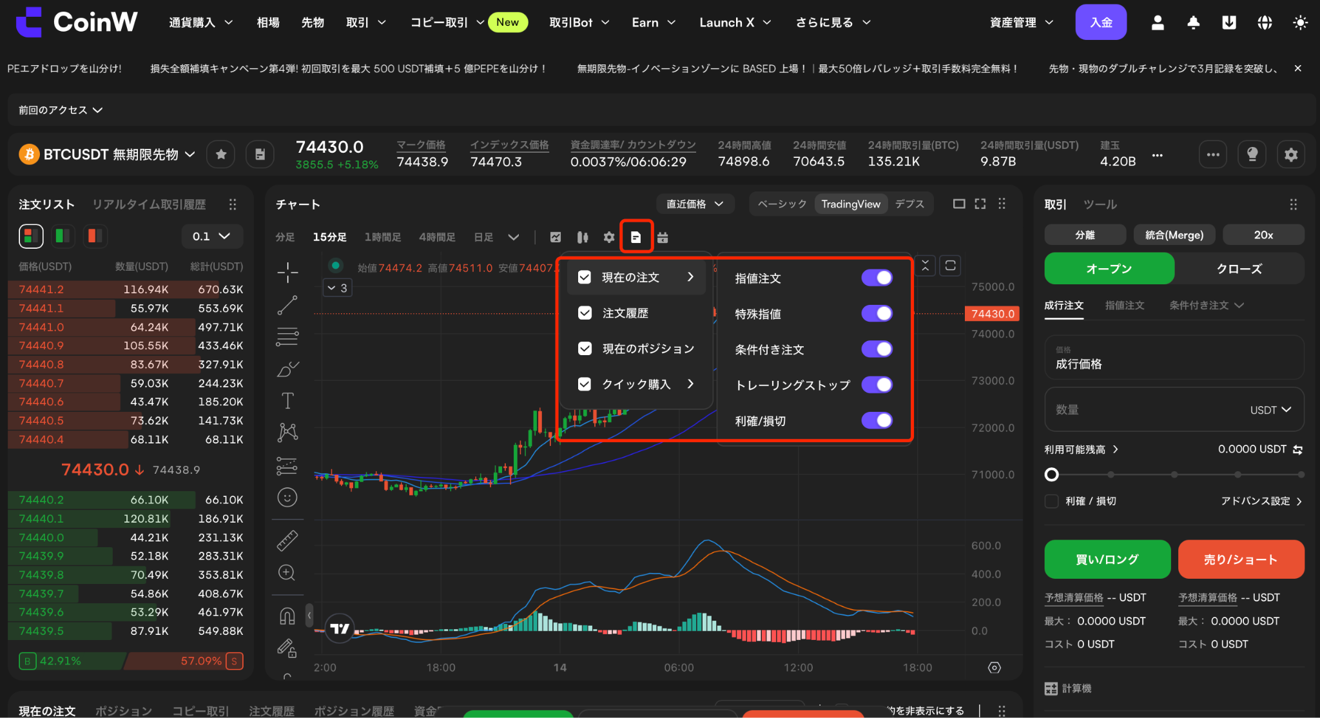
Task: Open the order display document icon in chart toolbar
Action: point(636,237)
